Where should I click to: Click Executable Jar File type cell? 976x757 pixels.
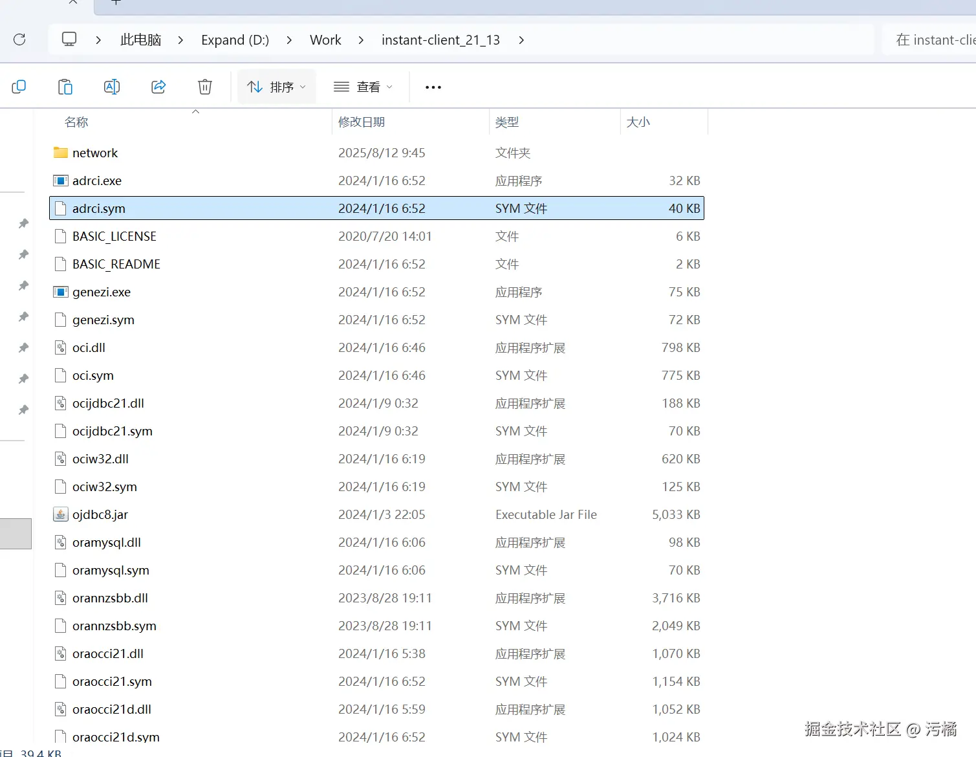click(546, 514)
